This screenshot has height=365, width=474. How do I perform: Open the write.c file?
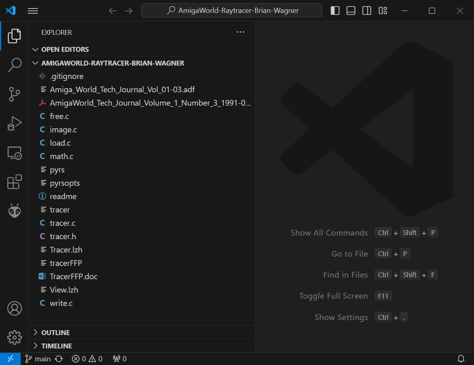[x=142, y=303]
